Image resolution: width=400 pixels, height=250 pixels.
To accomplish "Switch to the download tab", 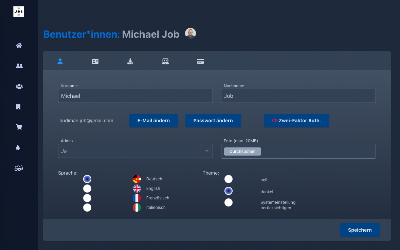I will (x=130, y=61).
